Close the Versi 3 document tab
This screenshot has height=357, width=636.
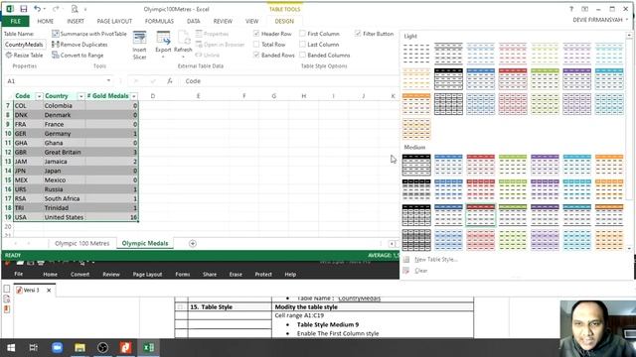coord(49,291)
